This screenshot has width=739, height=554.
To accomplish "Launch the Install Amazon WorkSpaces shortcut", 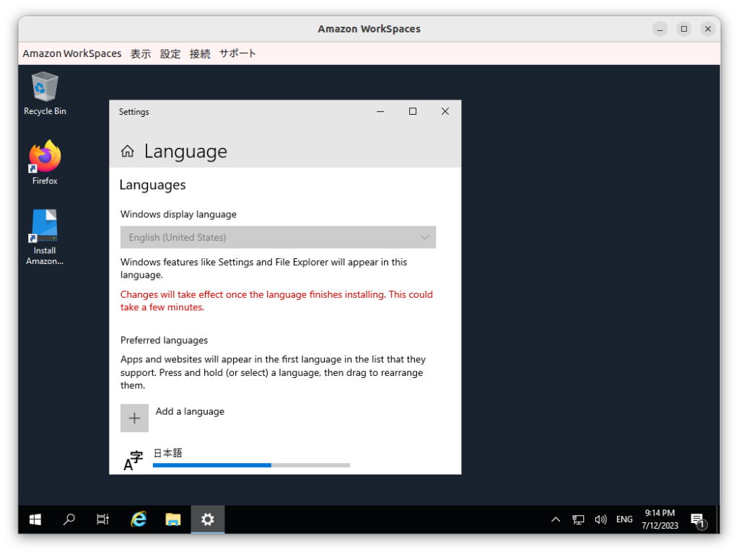I will [43, 231].
